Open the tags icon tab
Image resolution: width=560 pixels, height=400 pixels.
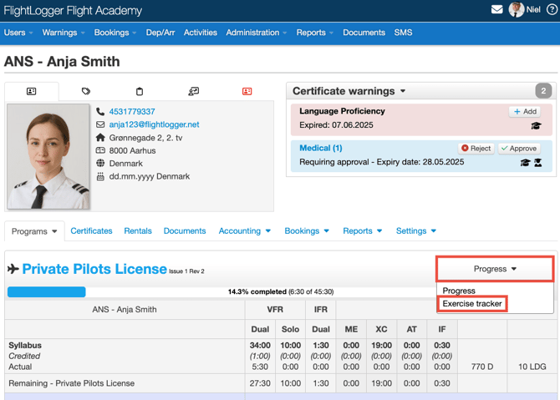[x=85, y=91]
